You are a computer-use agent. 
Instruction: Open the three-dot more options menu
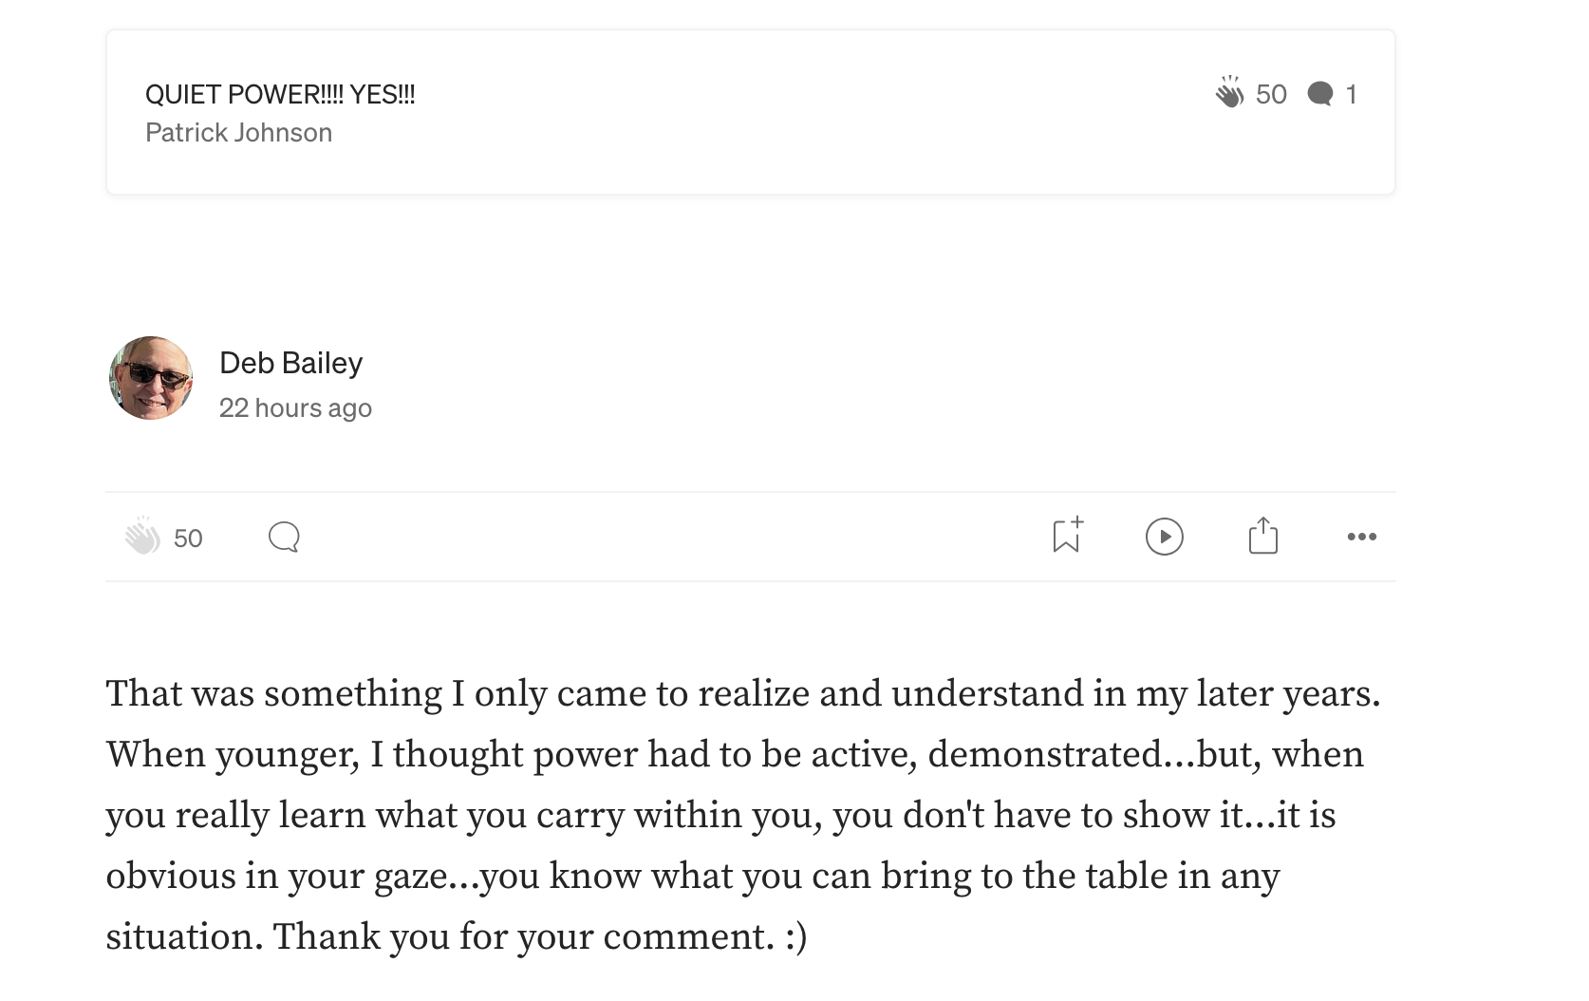tap(1361, 537)
